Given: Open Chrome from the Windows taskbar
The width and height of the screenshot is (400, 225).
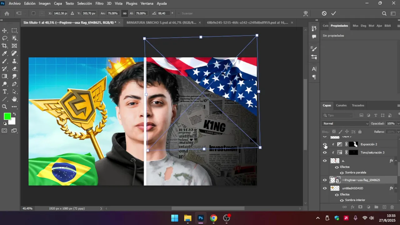Looking at the screenshot, I should (x=213, y=218).
